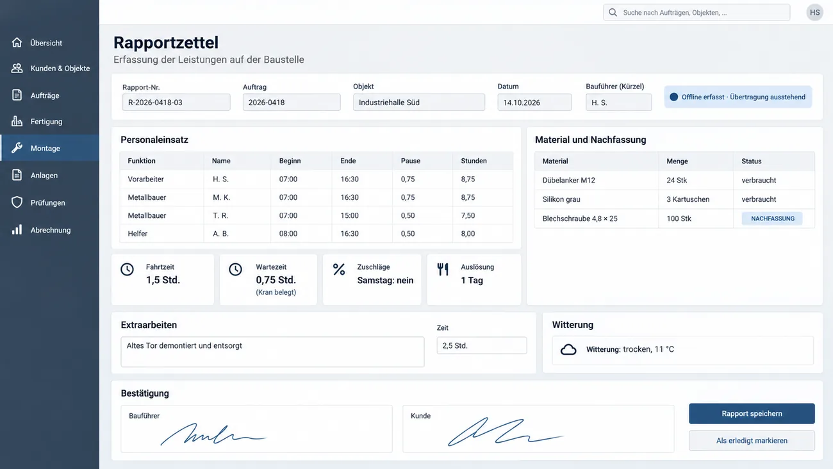The width and height of the screenshot is (833, 469).
Task: Click the Bauführer signature box
Action: click(256, 429)
